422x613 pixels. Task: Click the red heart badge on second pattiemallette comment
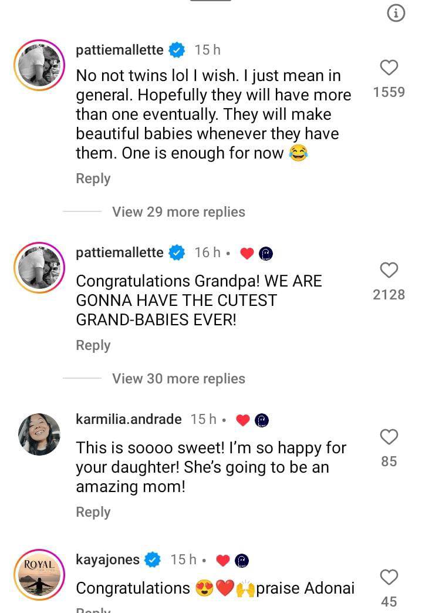point(247,254)
